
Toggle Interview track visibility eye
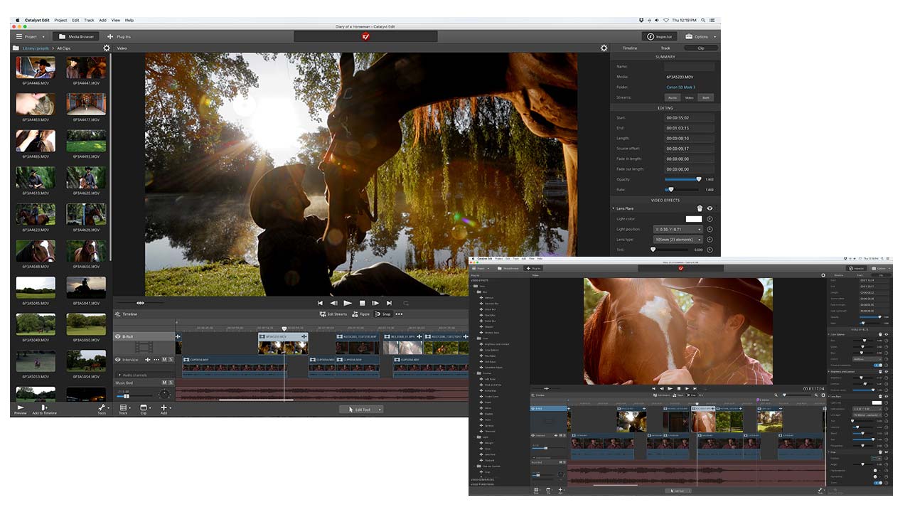coord(118,359)
